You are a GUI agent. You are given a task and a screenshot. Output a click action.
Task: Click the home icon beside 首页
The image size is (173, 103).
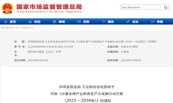(6, 22)
